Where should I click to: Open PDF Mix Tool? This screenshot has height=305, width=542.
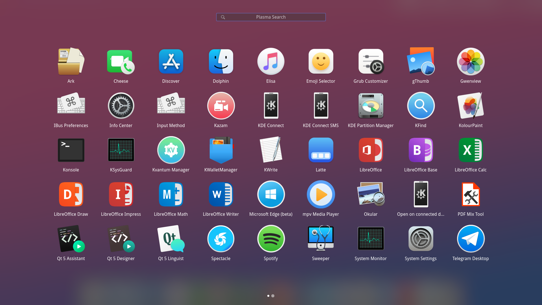pyautogui.click(x=471, y=194)
